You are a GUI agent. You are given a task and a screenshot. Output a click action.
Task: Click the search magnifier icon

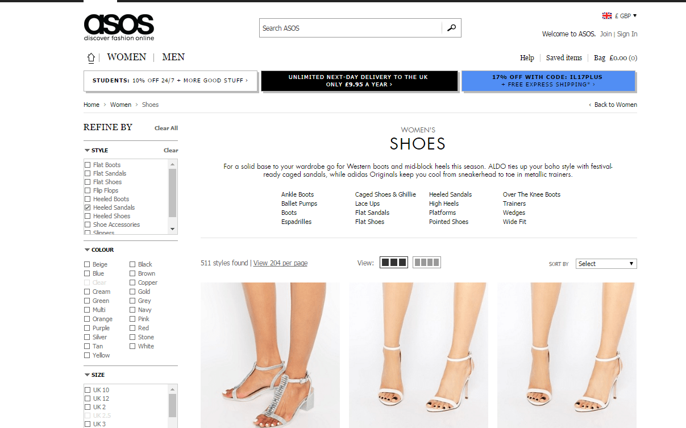(451, 28)
